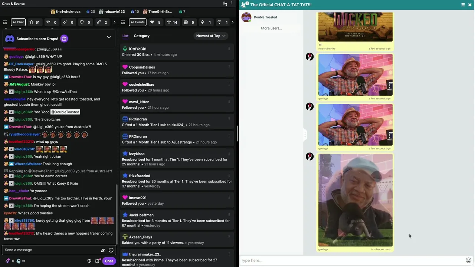Viewport: 475px width, 267px height.
Task: Open the man in blue cap image
Action: [x=355, y=200]
